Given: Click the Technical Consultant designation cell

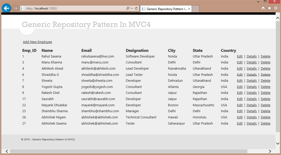Looking at the screenshot, I should click(141, 117).
